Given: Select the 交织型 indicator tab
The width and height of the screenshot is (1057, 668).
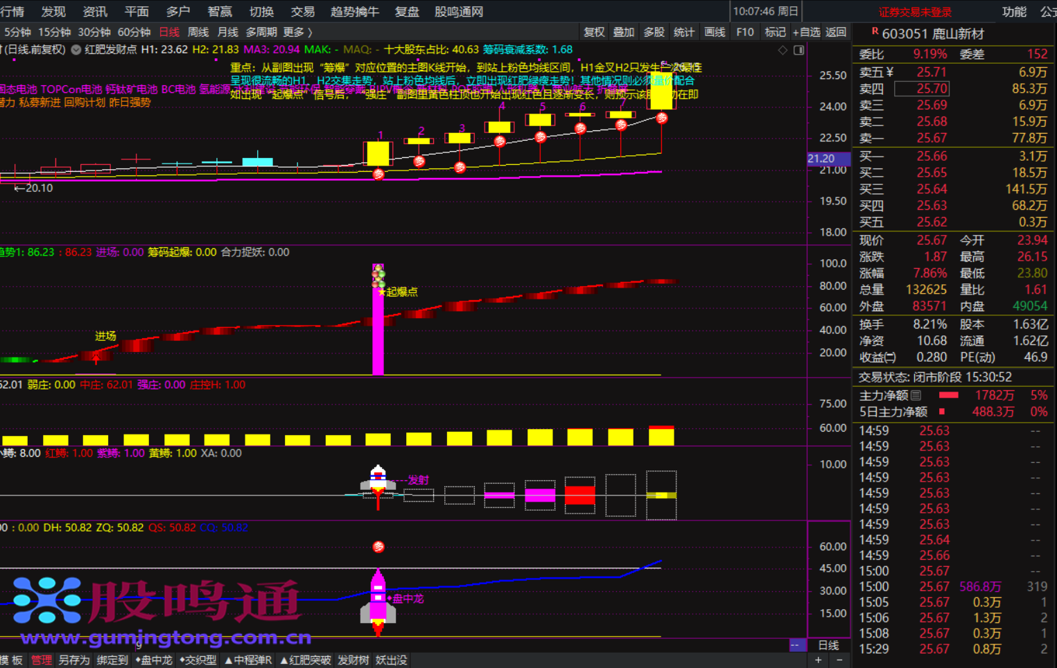Looking at the screenshot, I should (x=198, y=660).
